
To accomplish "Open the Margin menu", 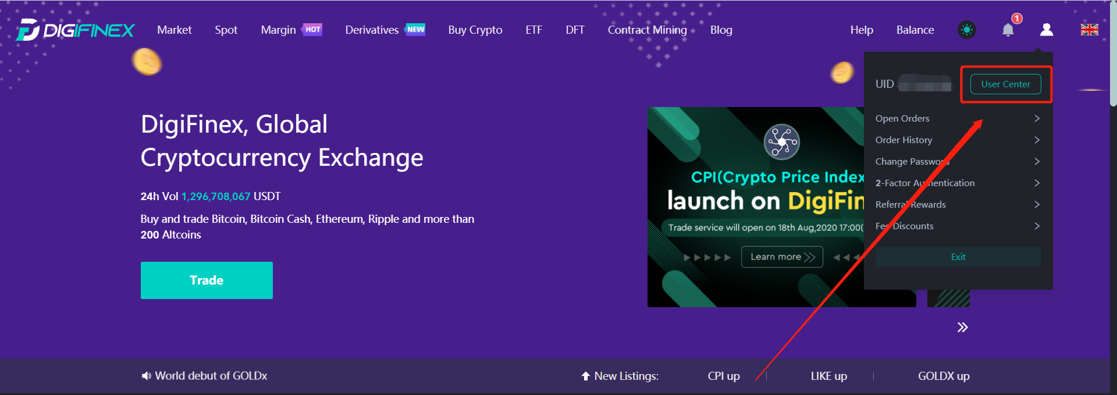I will tap(278, 30).
